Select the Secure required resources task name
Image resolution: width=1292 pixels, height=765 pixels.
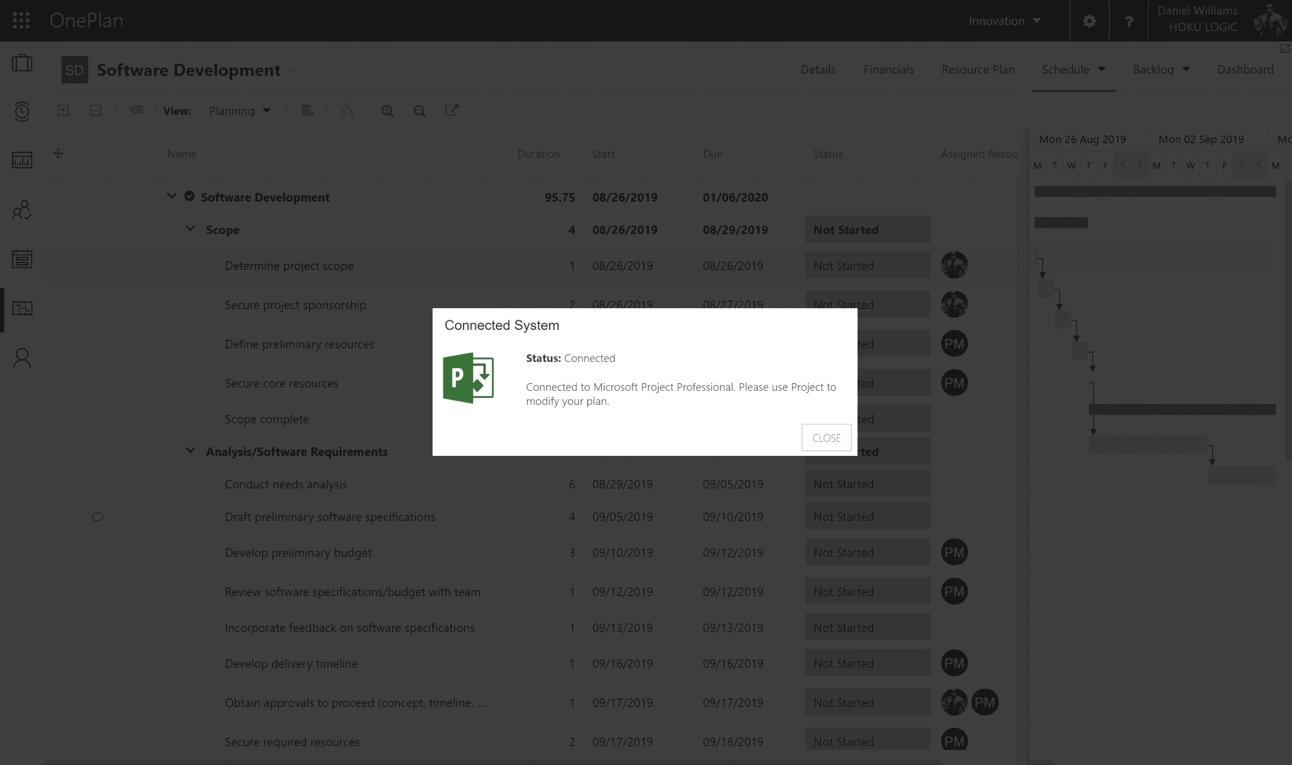pos(292,742)
